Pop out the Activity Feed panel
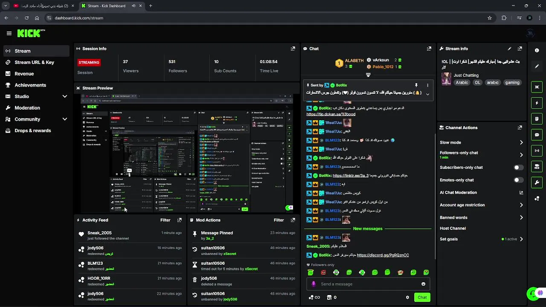The height and width of the screenshot is (307, 546). point(179,220)
